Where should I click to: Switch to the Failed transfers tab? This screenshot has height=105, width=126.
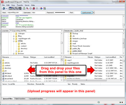[x=20, y=99]
